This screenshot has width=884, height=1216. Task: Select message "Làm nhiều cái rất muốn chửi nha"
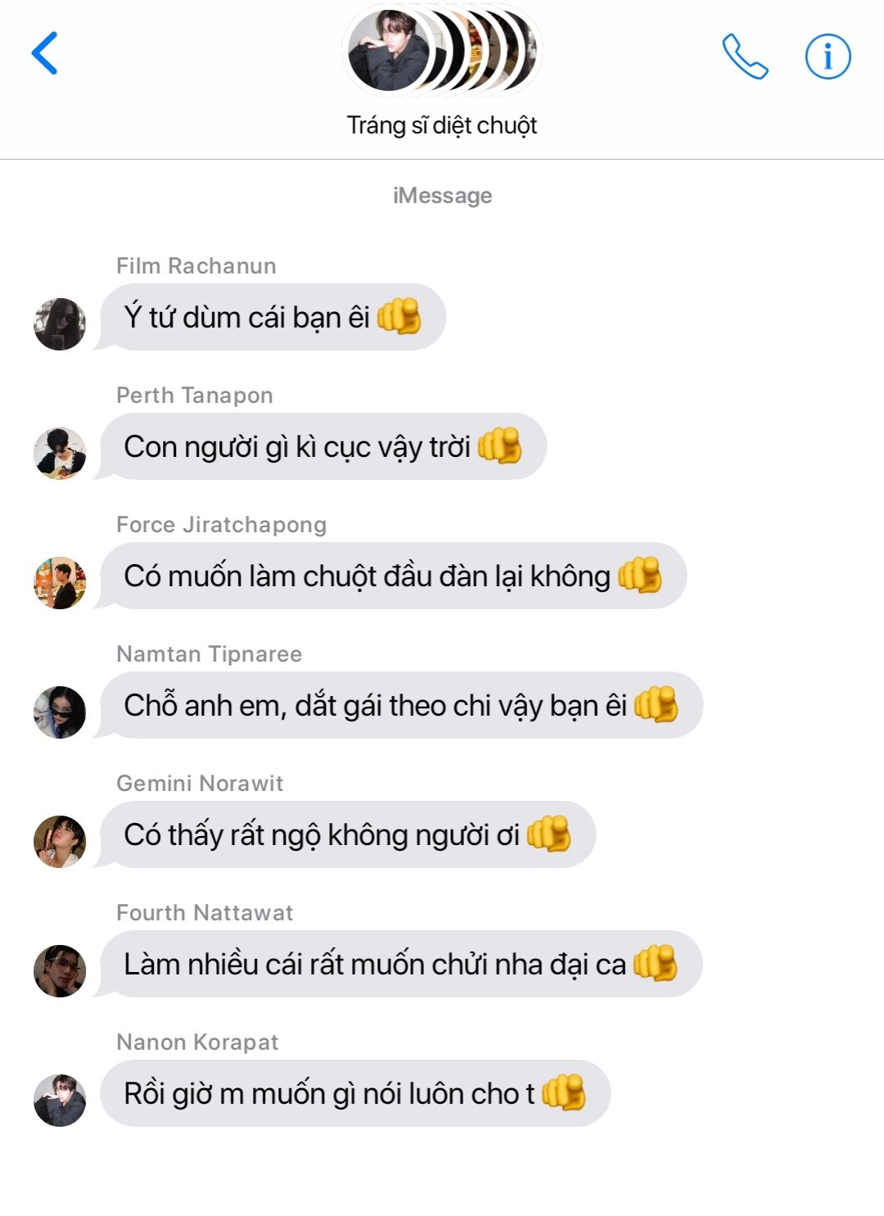(x=401, y=964)
